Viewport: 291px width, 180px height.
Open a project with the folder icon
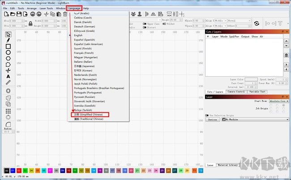(13, 14)
